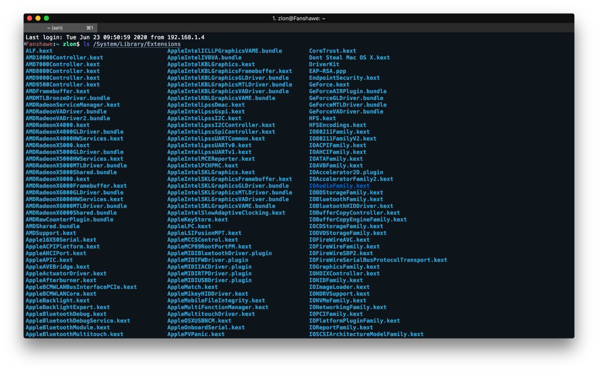
Task: Click IONVMeFamily.kext entry
Action: tap(338, 301)
